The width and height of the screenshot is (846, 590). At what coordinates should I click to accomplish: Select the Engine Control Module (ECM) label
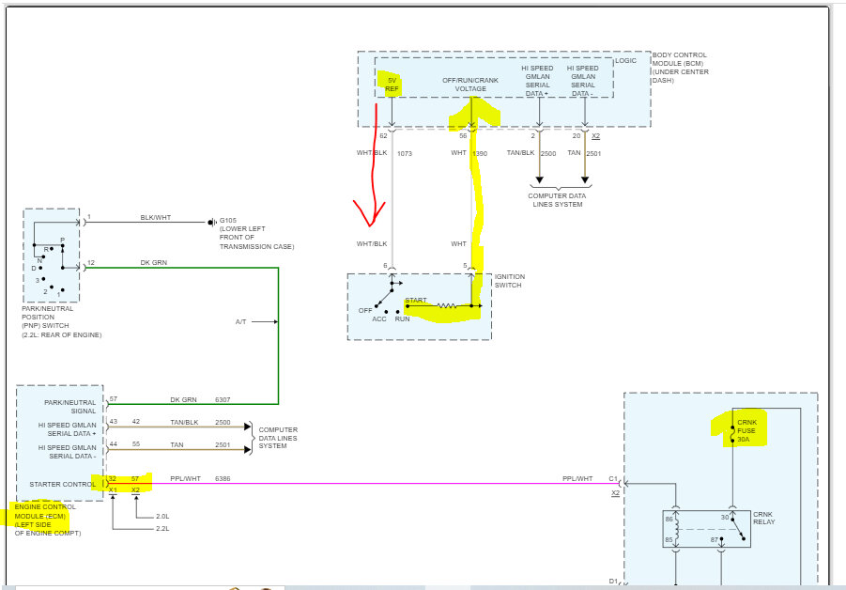(48, 520)
